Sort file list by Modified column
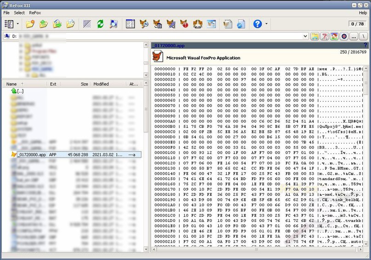The height and width of the screenshot is (260, 371). click(x=108, y=84)
